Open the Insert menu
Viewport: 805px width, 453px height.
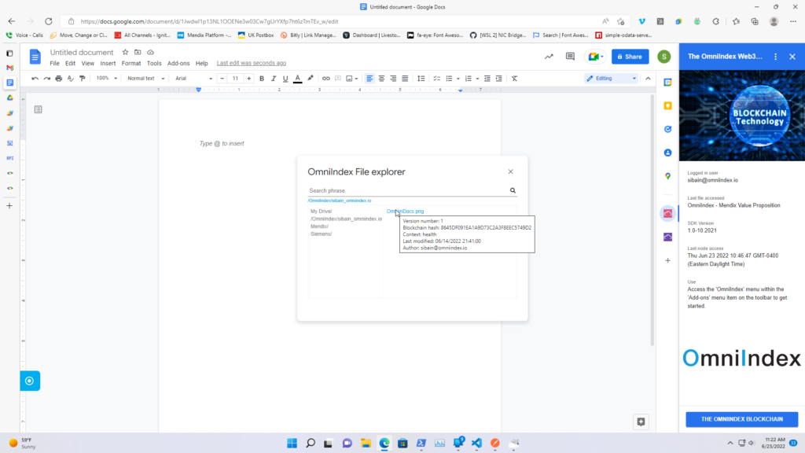click(x=108, y=63)
